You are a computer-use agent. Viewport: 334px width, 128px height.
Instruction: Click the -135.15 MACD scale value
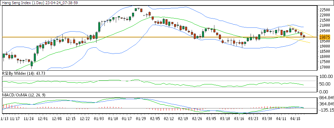coord(326,110)
